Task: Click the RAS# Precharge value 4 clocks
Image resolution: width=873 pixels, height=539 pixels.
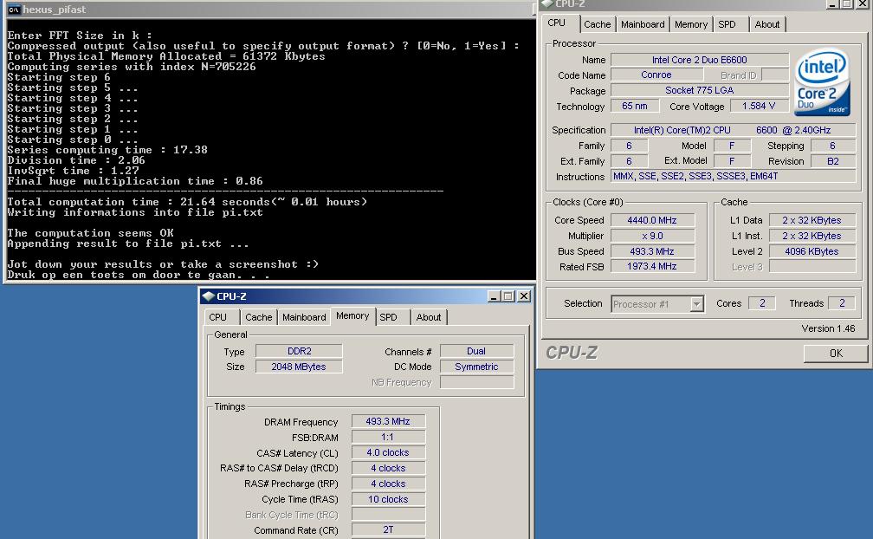Action: click(388, 484)
